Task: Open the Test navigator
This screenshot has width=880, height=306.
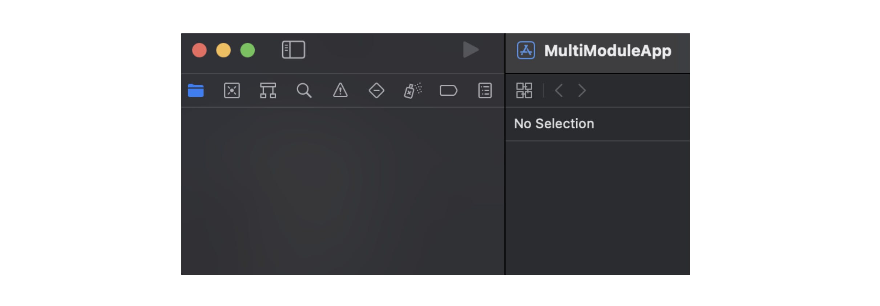Action: click(376, 91)
